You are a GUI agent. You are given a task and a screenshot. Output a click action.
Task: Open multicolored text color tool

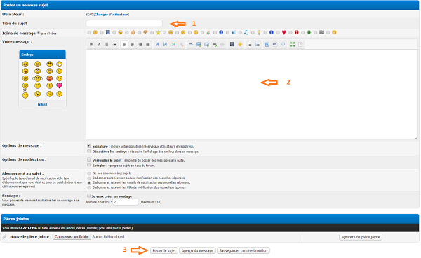(x=173, y=45)
